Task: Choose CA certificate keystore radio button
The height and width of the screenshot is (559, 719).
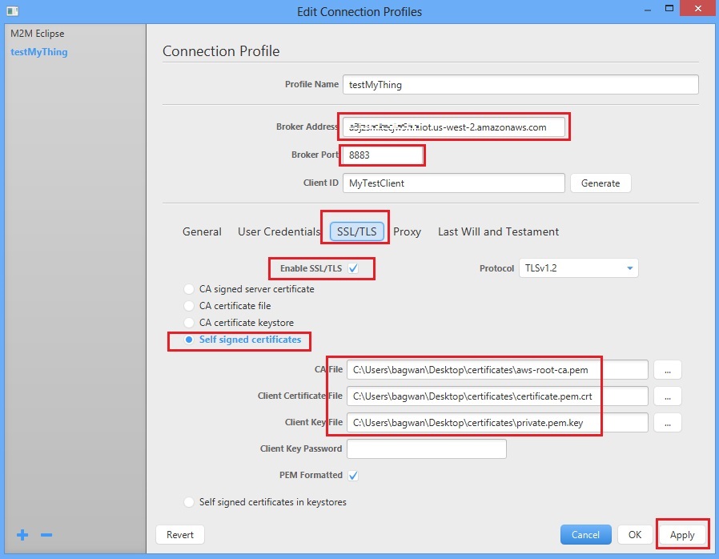Action: pyautogui.click(x=189, y=323)
